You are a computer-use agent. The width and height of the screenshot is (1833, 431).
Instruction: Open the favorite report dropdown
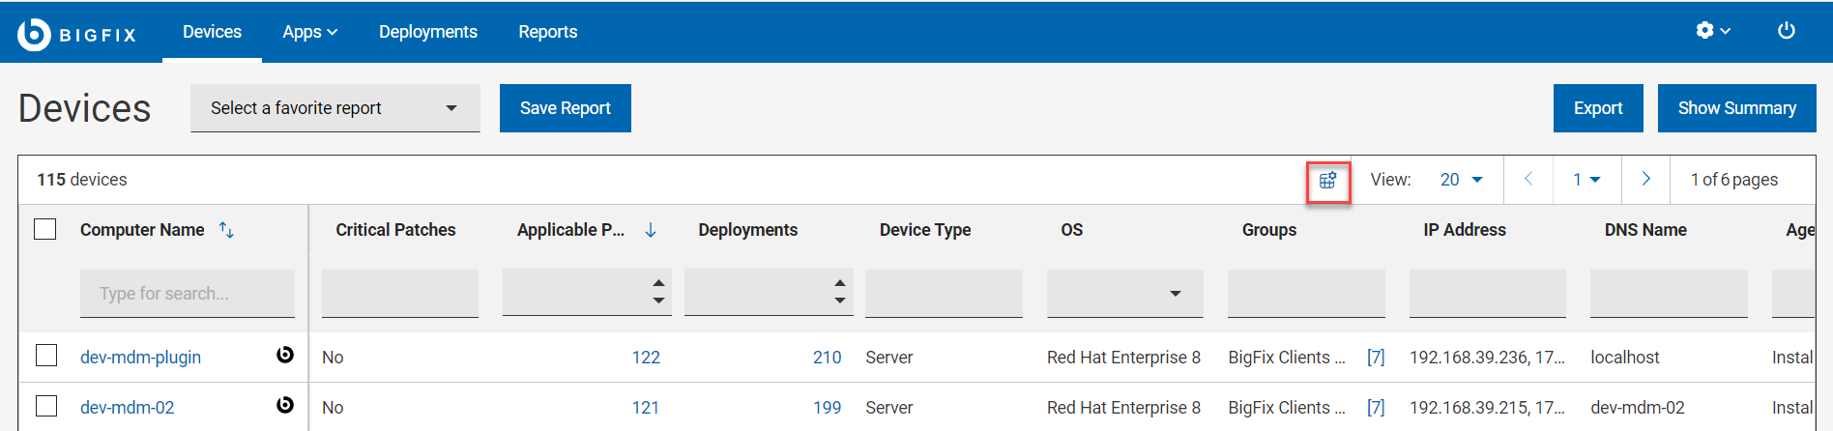coord(335,108)
